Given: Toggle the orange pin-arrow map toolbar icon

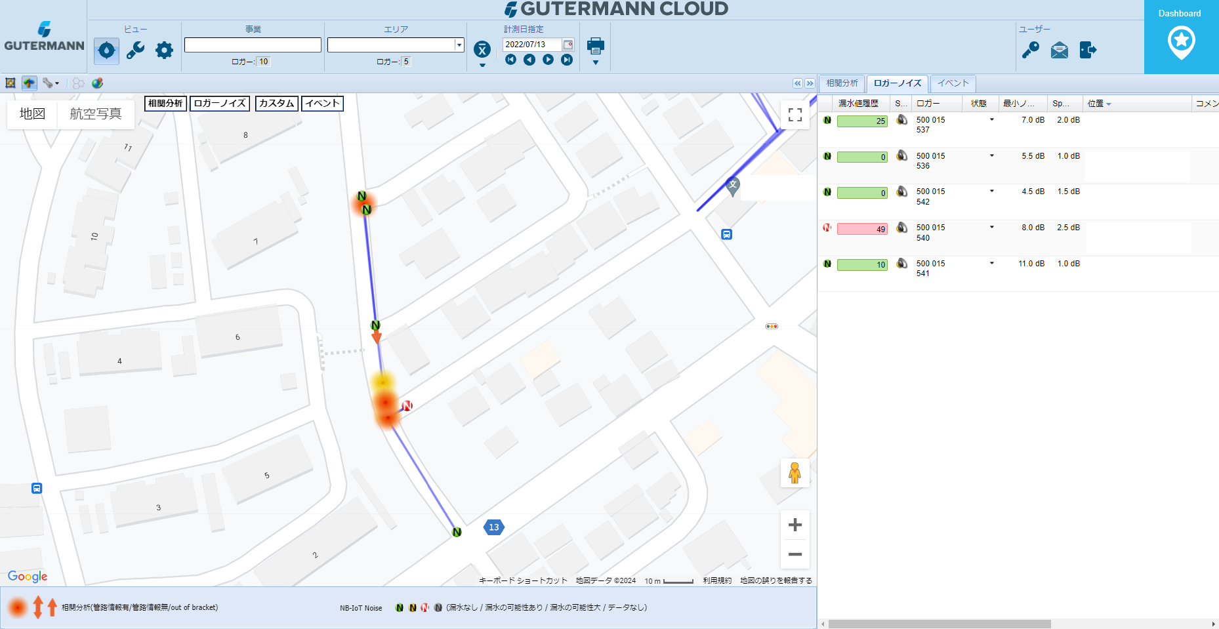Looking at the screenshot, I should coord(29,83).
